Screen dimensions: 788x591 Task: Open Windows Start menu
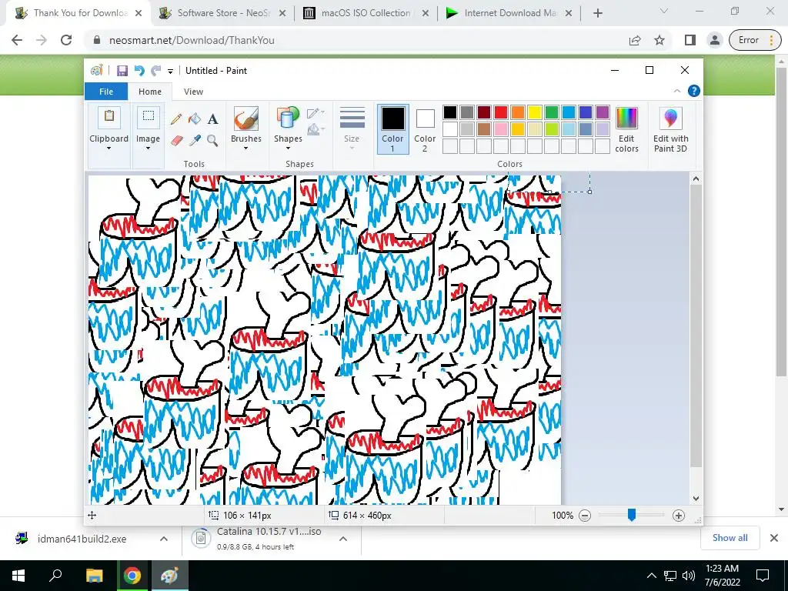(x=18, y=576)
